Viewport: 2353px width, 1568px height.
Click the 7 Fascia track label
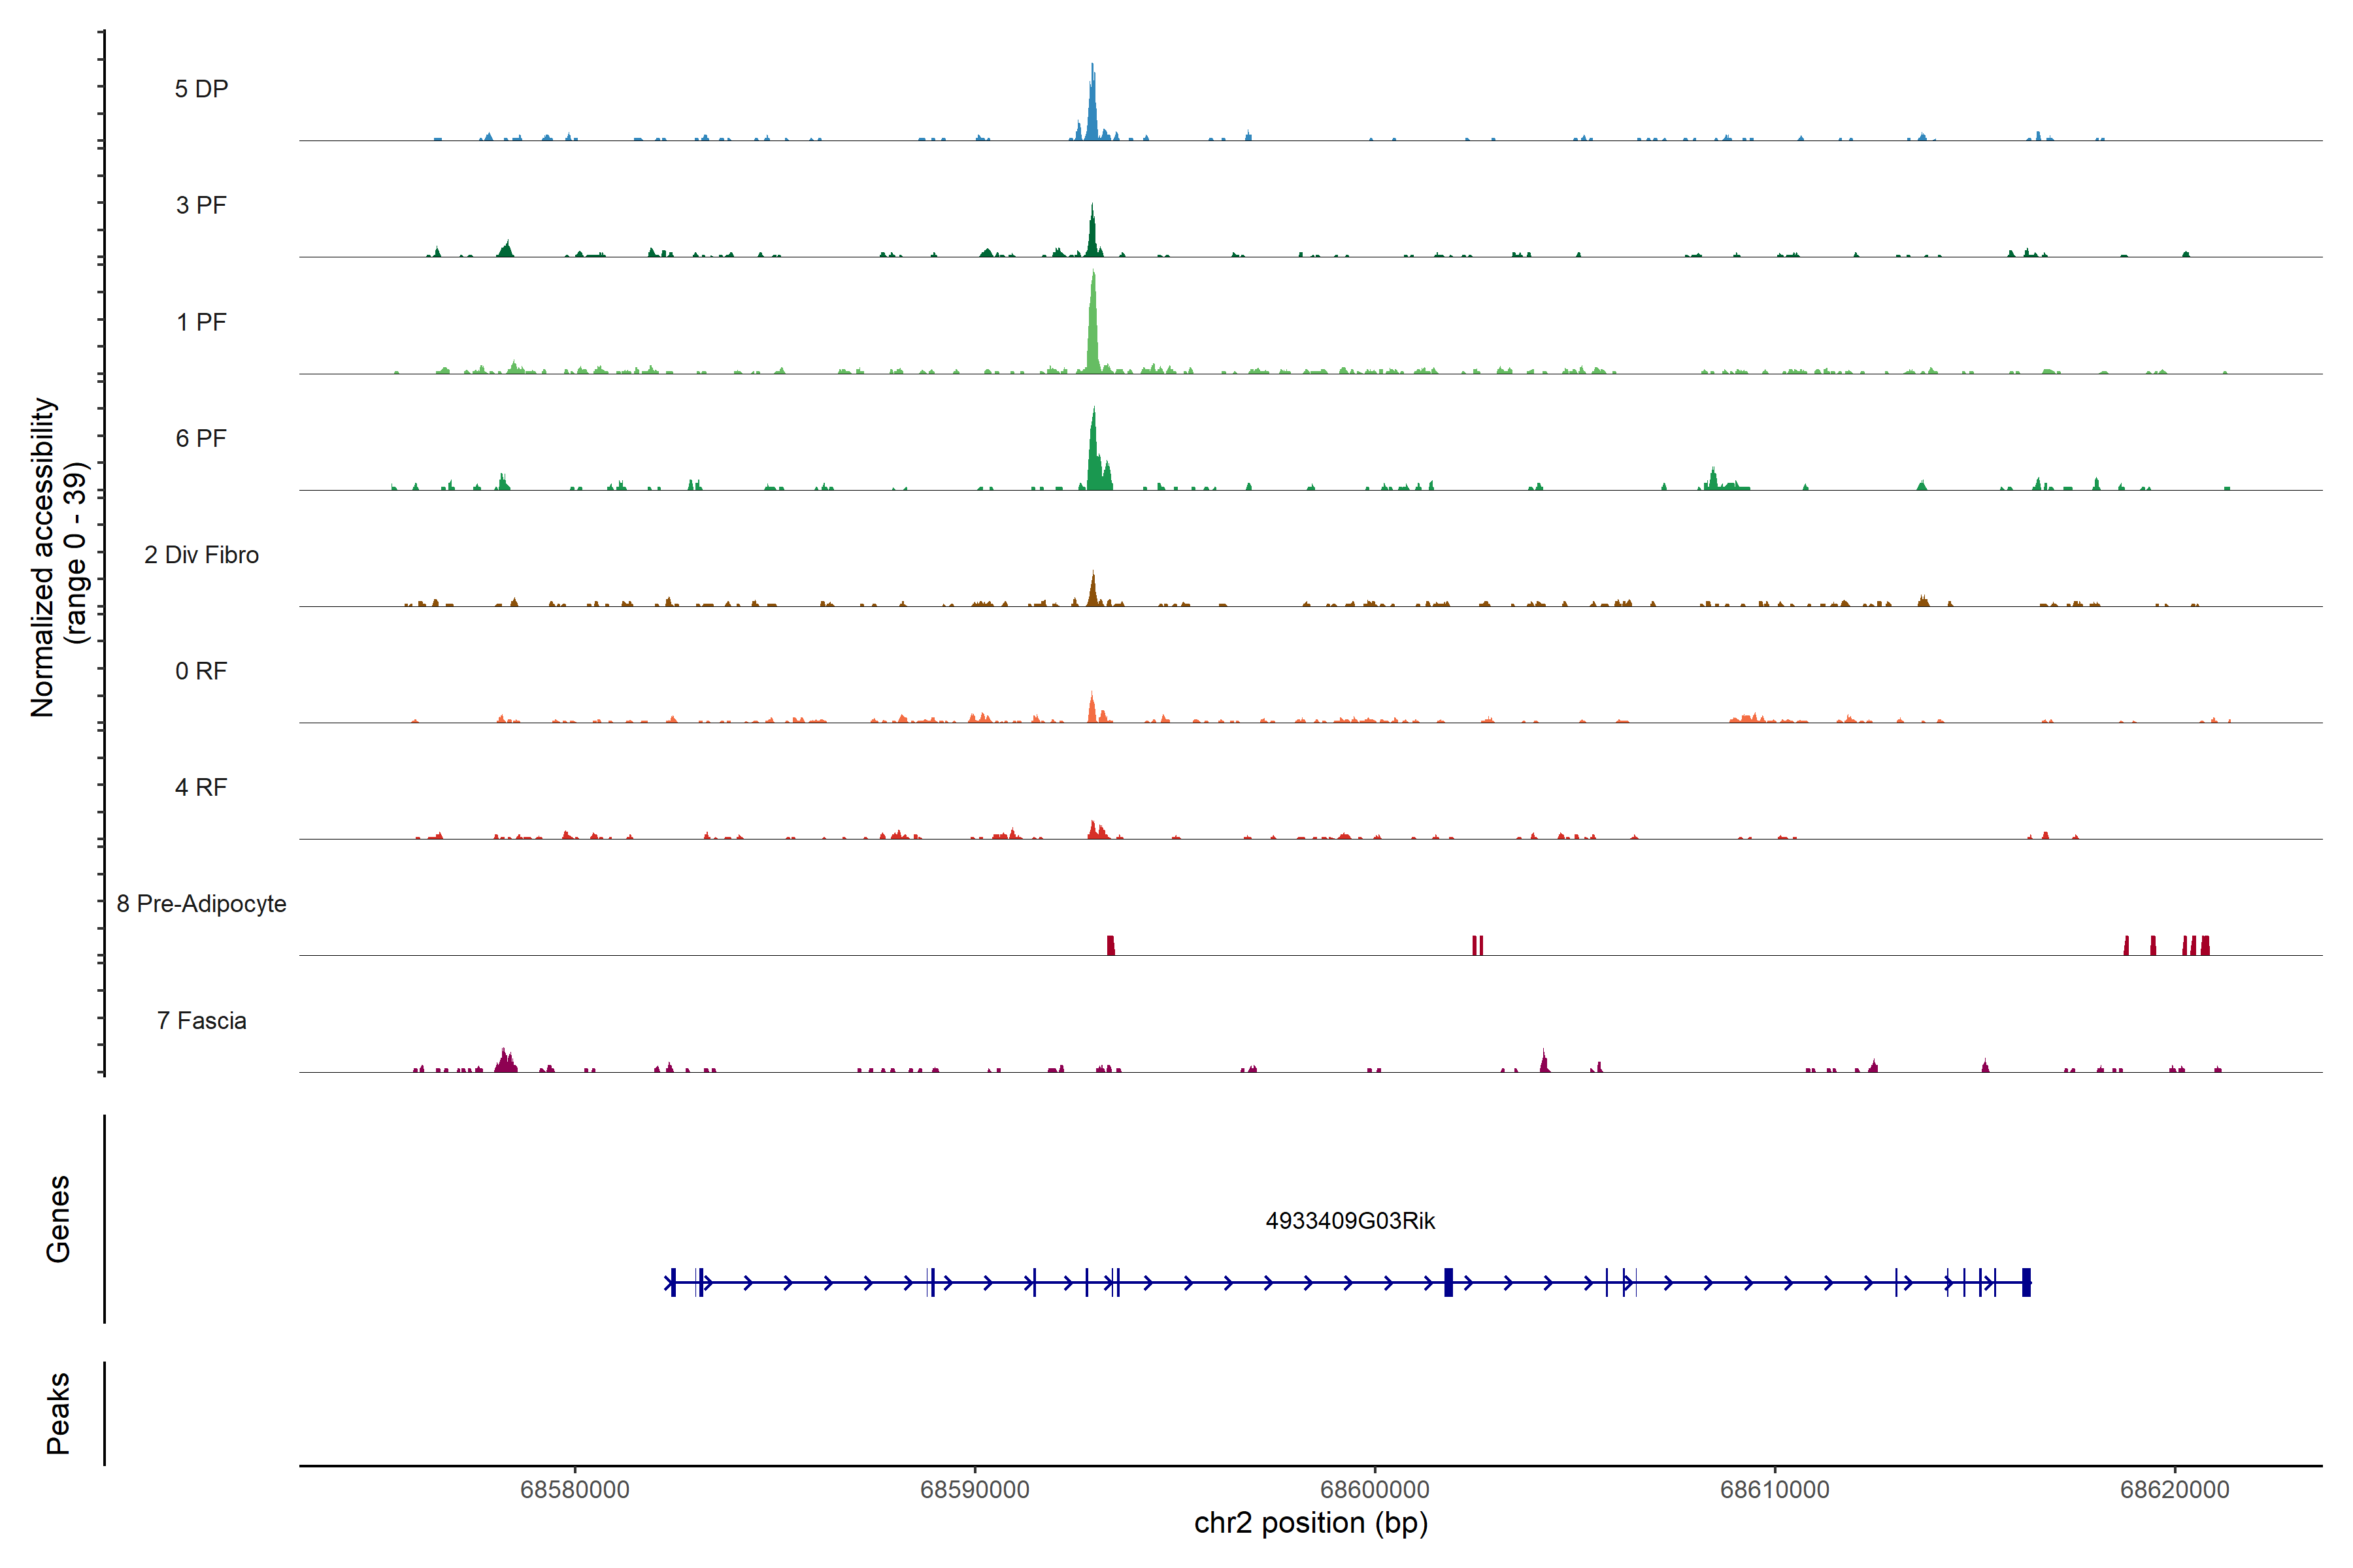(201, 1020)
